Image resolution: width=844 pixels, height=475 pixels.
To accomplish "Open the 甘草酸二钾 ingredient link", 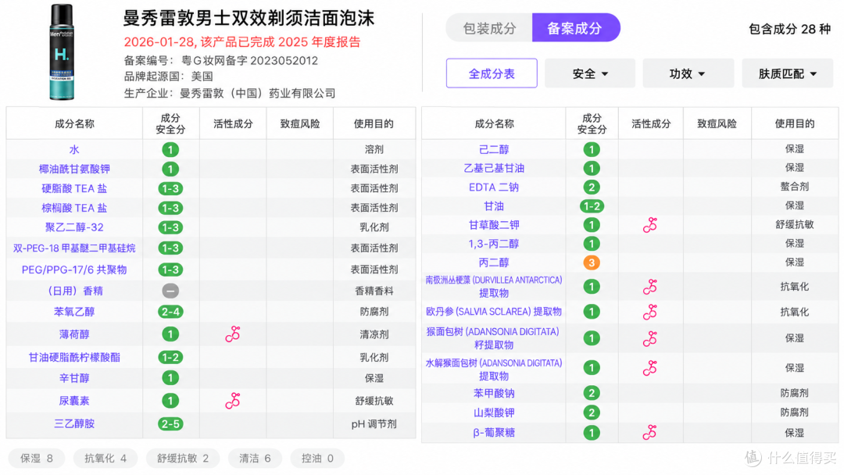I will (x=494, y=225).
